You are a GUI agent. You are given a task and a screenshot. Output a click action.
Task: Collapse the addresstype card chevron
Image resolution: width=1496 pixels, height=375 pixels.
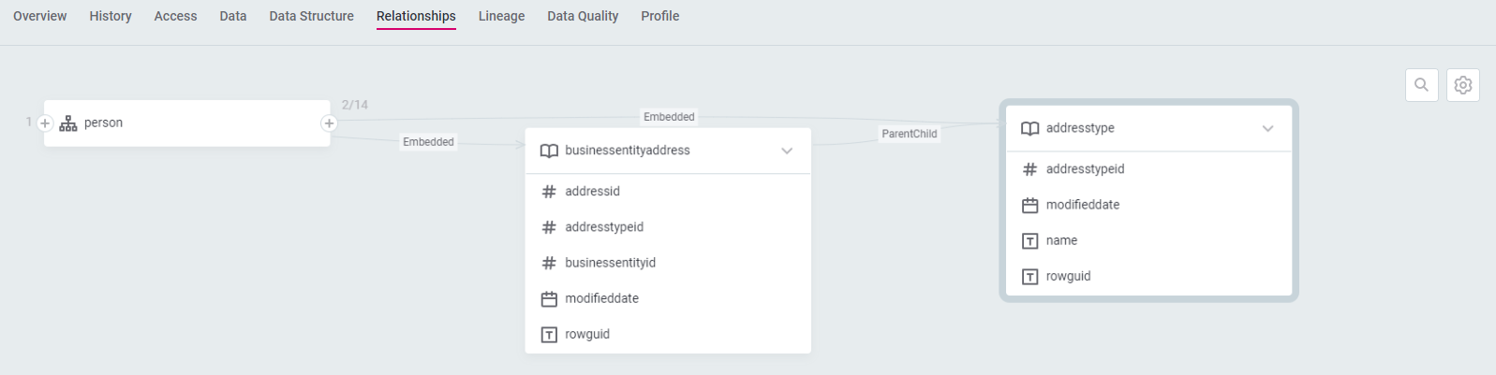coord(1267,128)
